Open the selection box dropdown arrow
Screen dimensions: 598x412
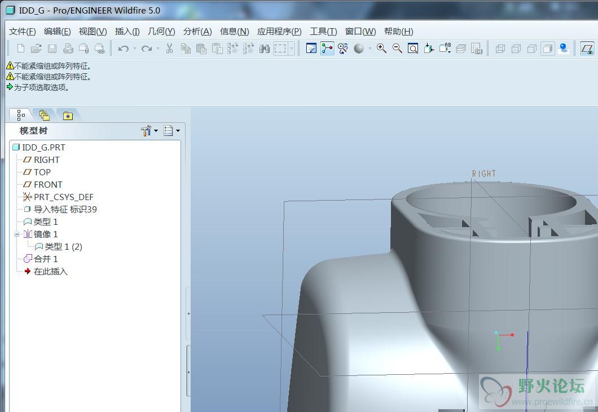coord(291,48)
